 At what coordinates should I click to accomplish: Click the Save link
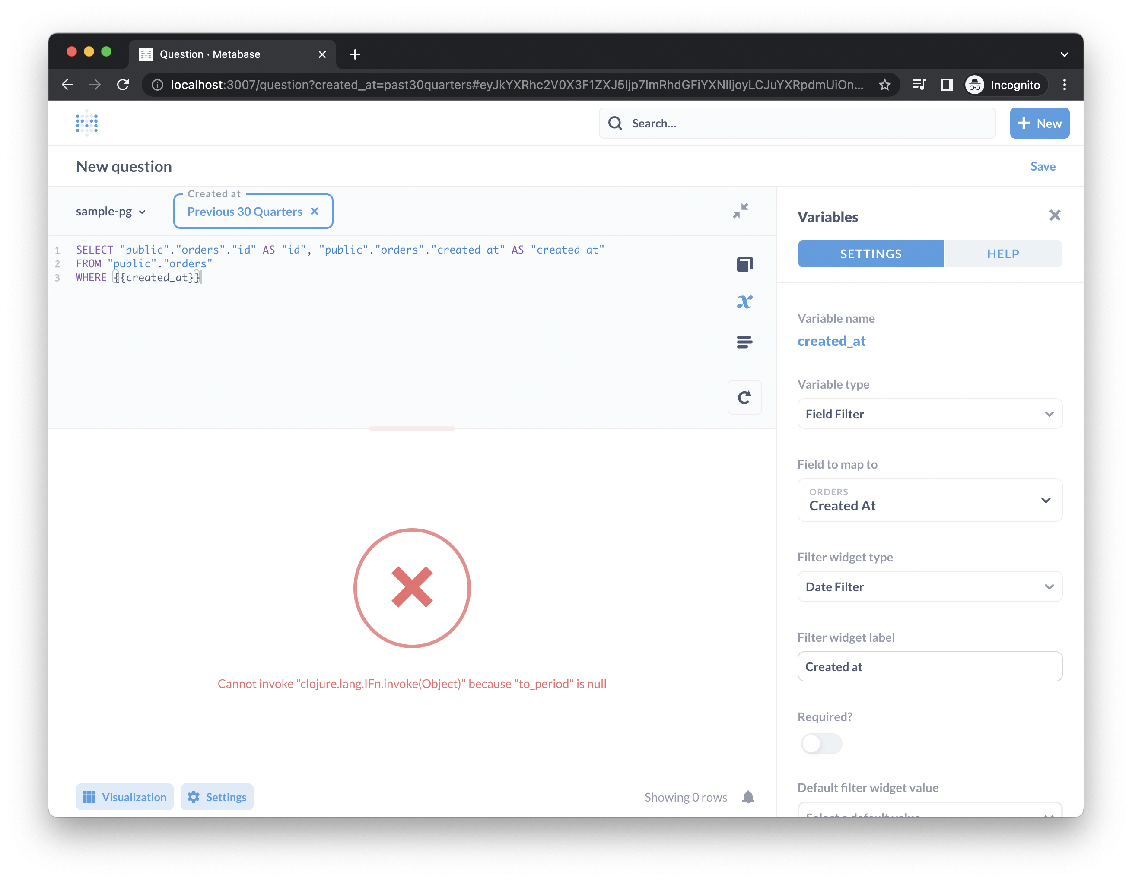tap(1042, 166)
